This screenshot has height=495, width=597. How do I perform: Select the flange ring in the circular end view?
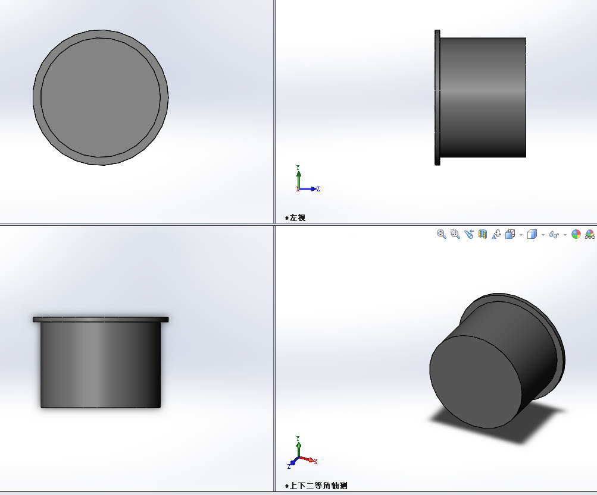(37, 97)
